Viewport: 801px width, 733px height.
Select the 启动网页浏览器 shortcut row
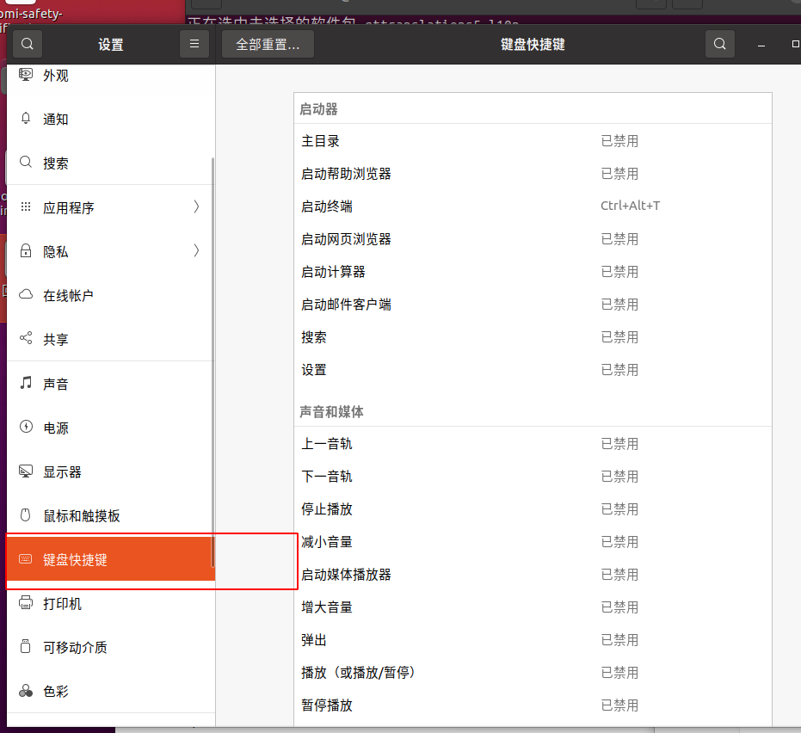pos(533,238)
